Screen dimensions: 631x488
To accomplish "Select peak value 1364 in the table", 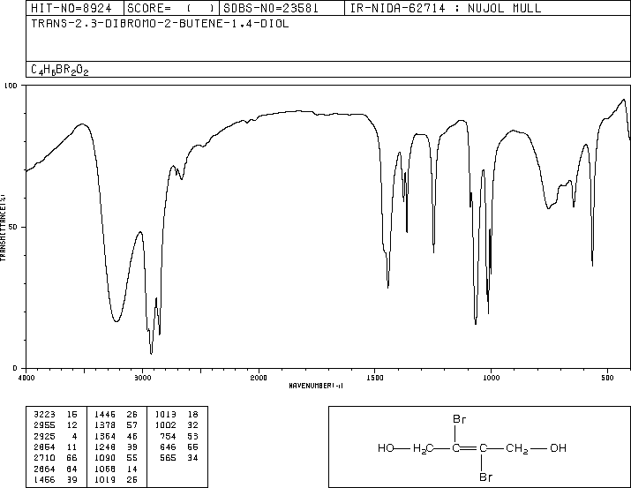I will 105,436.
